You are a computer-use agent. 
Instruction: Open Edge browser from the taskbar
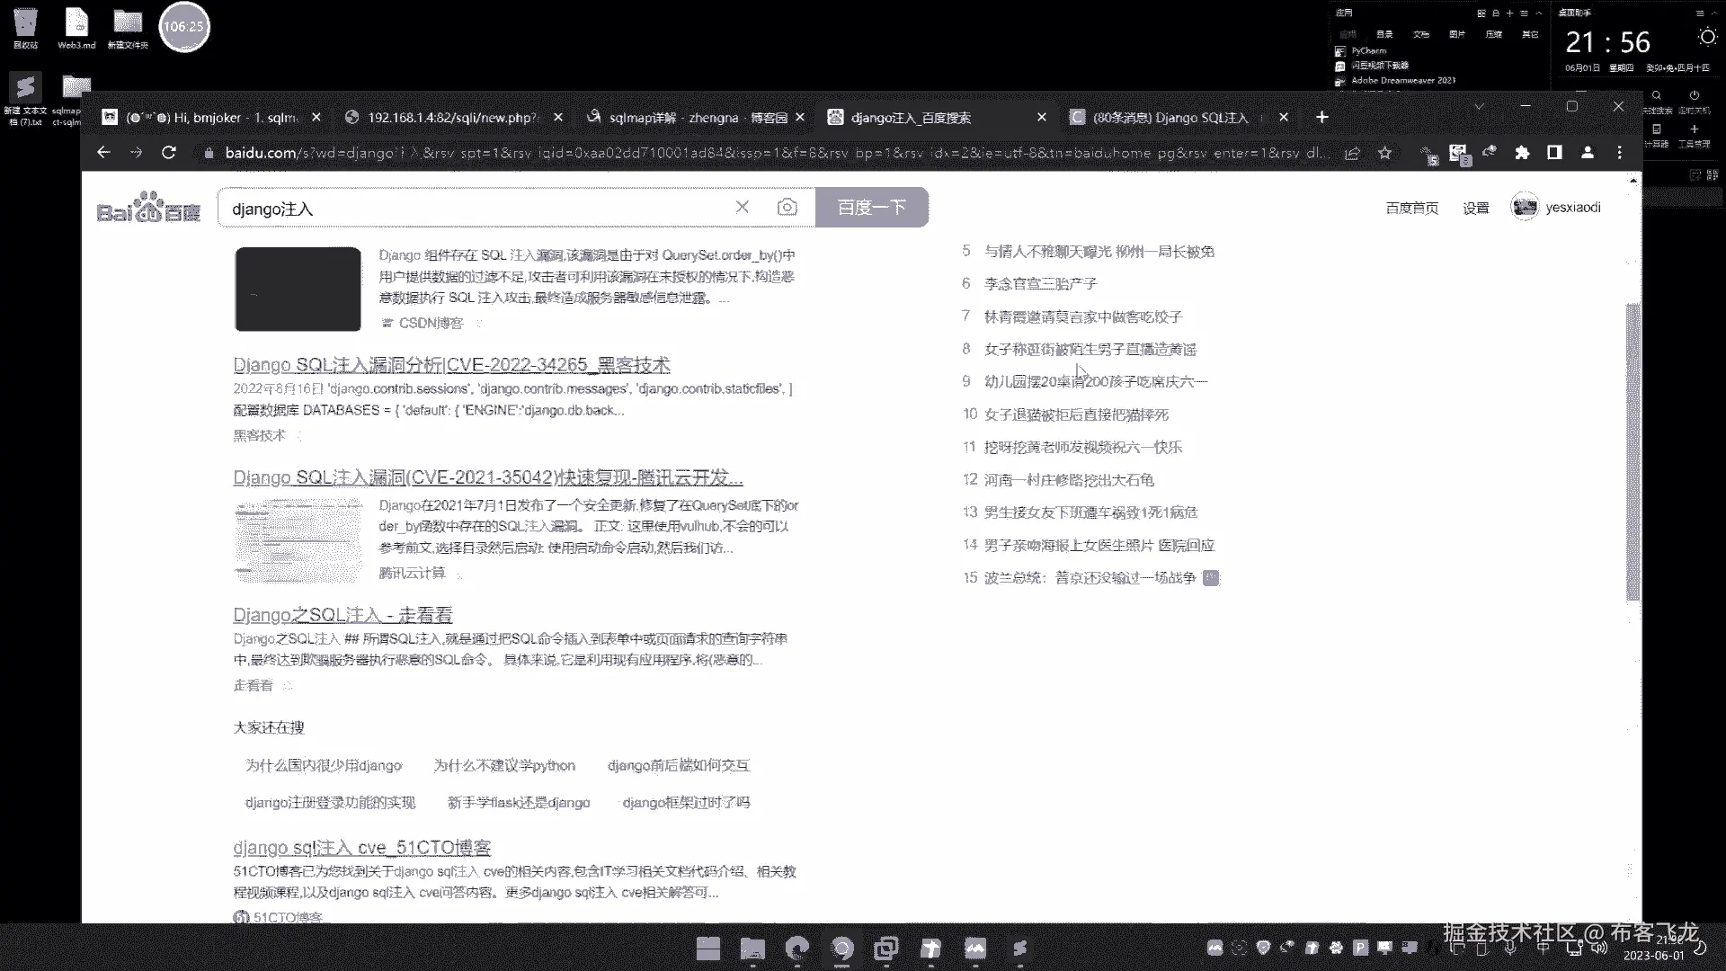click(x=796, y=949)
